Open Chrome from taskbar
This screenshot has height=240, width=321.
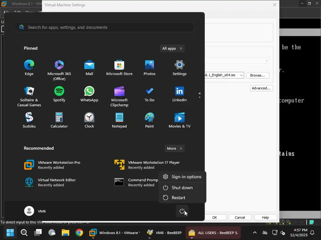pos(79,232)
